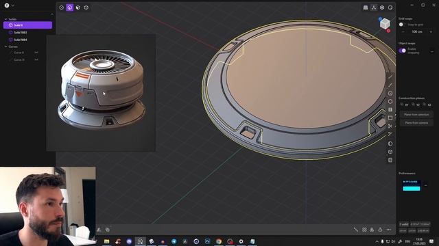Open Chrome from the taskbar

(219, 241)
